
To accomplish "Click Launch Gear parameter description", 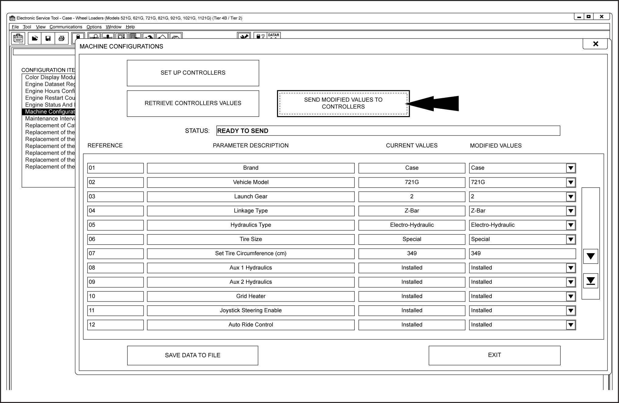I will pos(251,197).
